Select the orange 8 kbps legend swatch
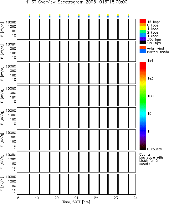 pyautogui.click(x=143, y=25)
